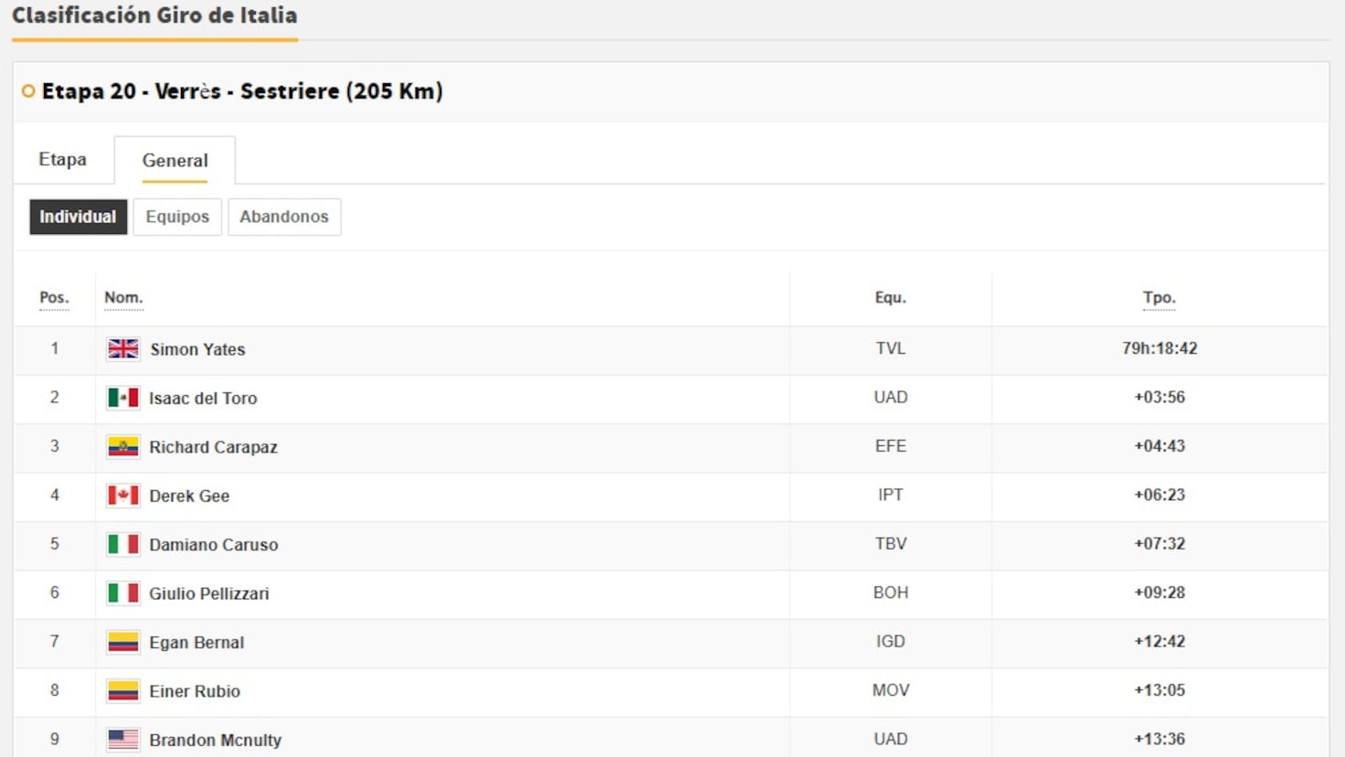1345x757 pixels.
Task: Click the Clasificación Giro de Italia heading
Action: pos(154,16)
